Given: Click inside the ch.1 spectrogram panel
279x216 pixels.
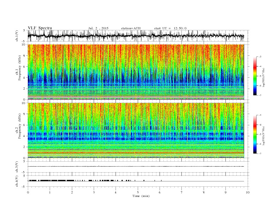Looking at the screenshot, I should click(136, 72).
